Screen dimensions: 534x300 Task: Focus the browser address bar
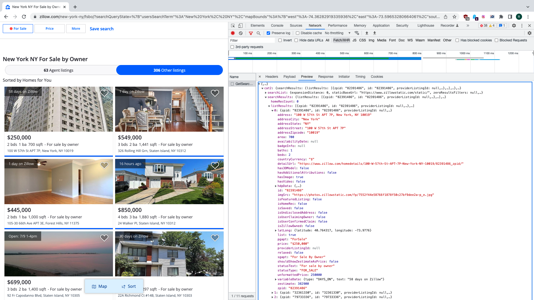[239, 17]
